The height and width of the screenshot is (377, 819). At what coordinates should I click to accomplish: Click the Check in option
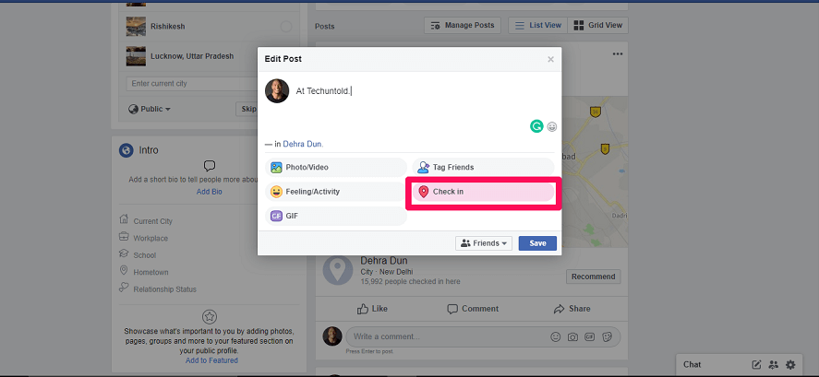(x=483, y=192)
